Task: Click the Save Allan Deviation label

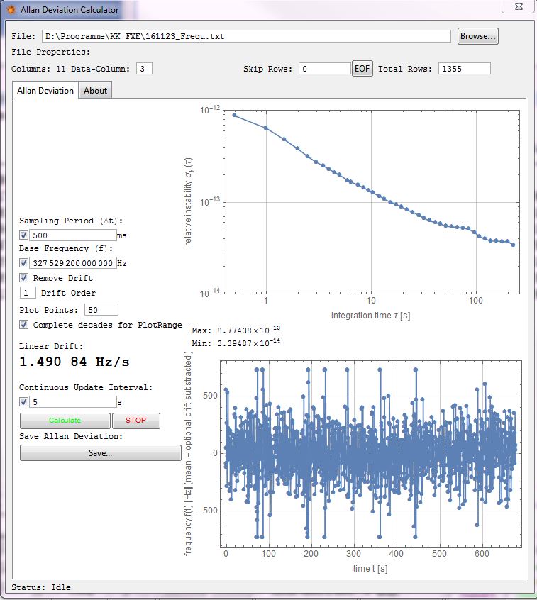Action: [x=71, y=437]
